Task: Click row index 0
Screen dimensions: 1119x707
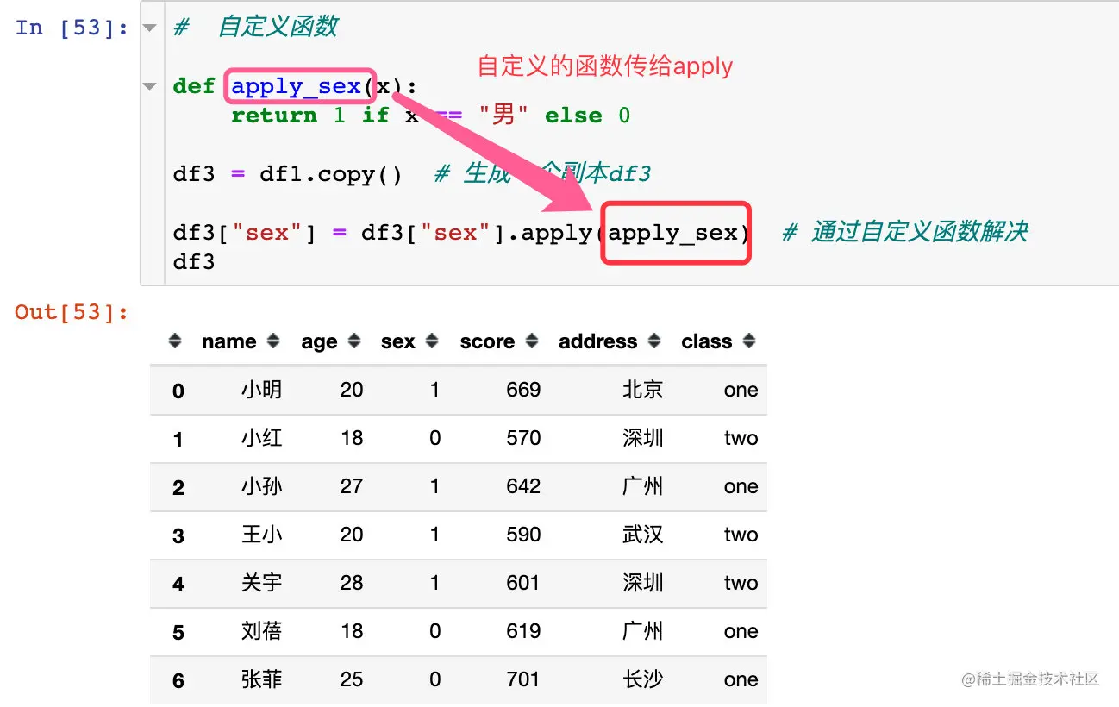Action: (178, 391)
